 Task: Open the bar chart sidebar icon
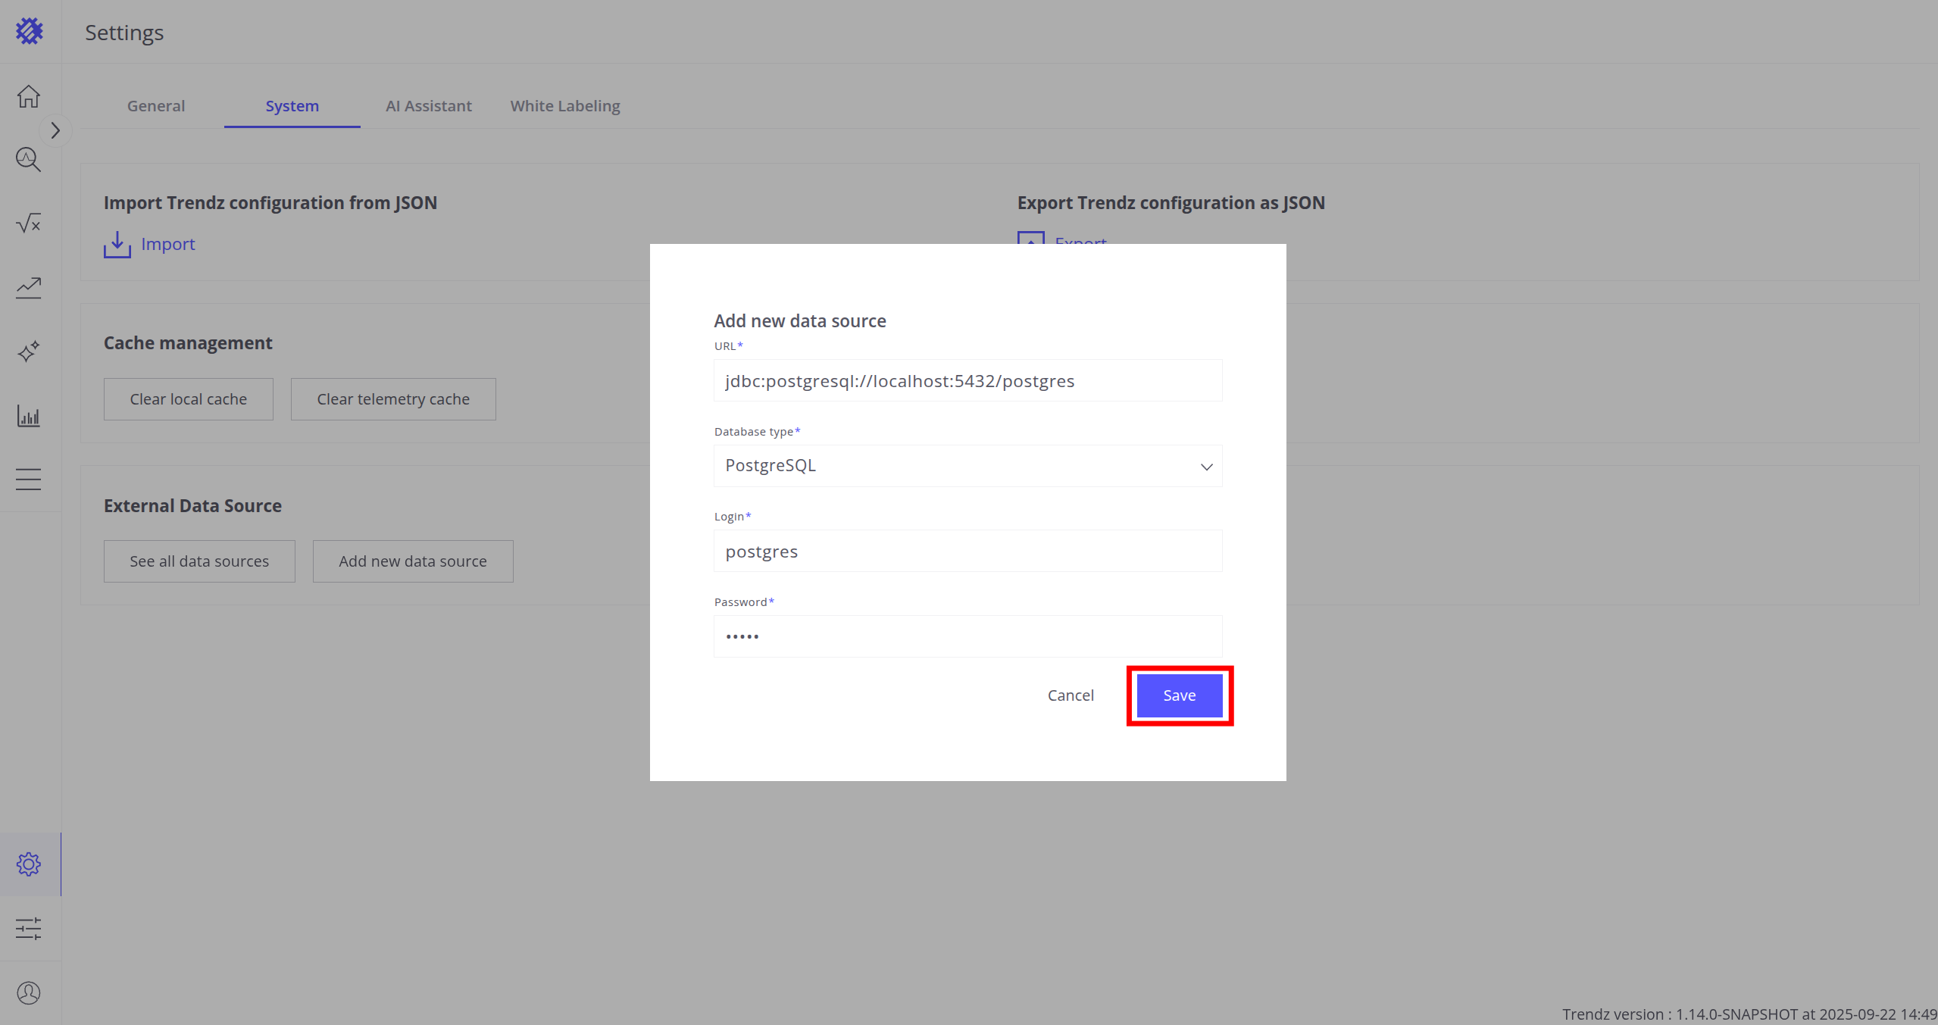(29, 415)
